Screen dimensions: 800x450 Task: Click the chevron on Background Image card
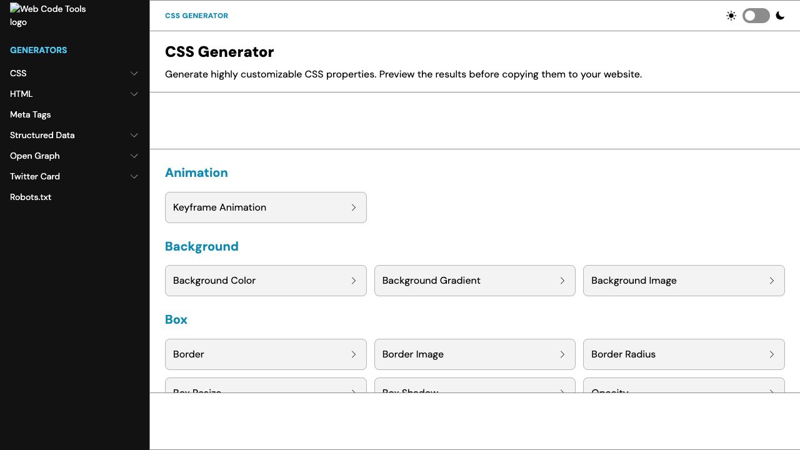(x=771, y=281)
